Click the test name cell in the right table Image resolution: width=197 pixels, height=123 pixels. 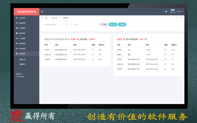(129, 50)
